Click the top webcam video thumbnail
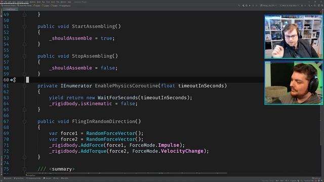Screen dimensions: 324x182 [x=293, y=37]
